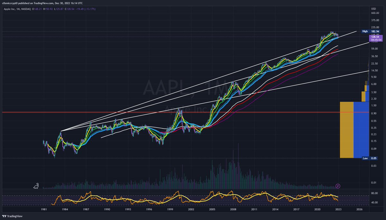Click the 3.50 price axis value
Image resolution: width=386 pixels, height=220 pixels.
point(373,92)
